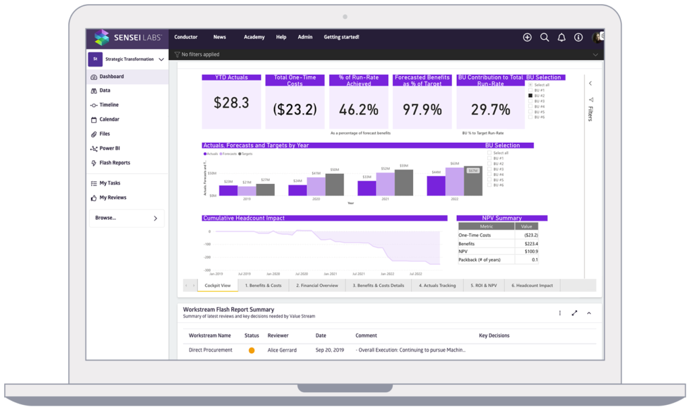The image size is (691, 411).
Task: Click the My Tasks checklist icon
Action: 94,183
